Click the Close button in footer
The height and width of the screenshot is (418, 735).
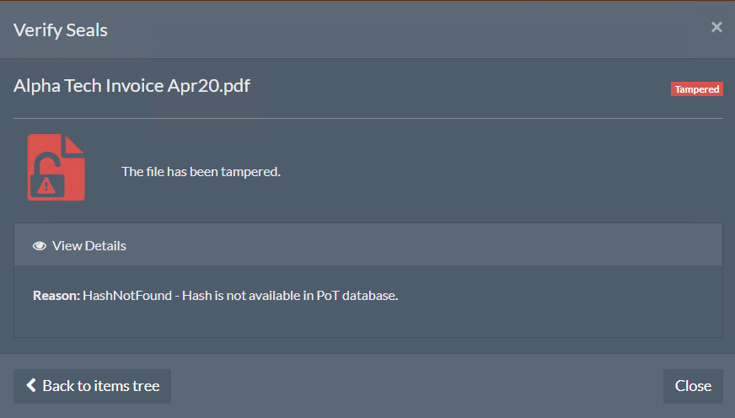coord(693,386)
